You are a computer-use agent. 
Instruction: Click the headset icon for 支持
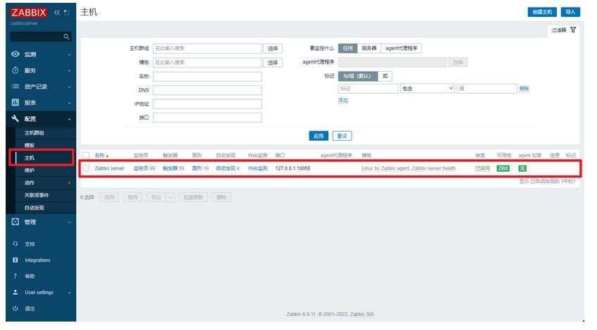click(x=16, y=243)
